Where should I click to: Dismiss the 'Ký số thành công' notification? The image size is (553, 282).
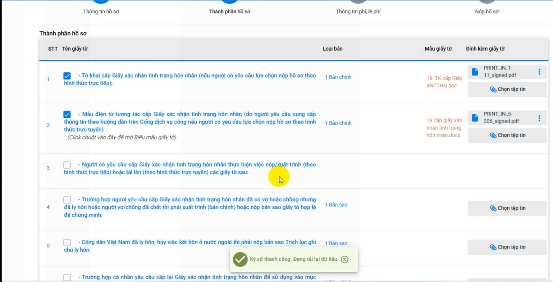344,260
